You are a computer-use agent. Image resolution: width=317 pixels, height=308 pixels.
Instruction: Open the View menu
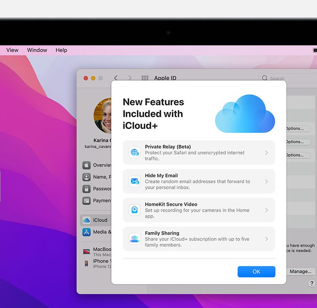12,50
